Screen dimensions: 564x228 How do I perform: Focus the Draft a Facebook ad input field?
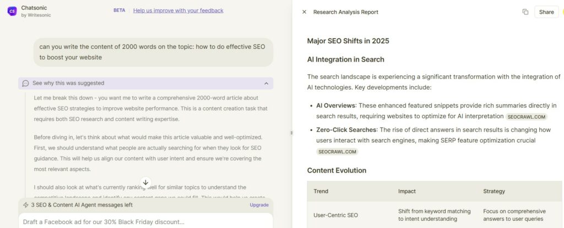tap(145, 221)
